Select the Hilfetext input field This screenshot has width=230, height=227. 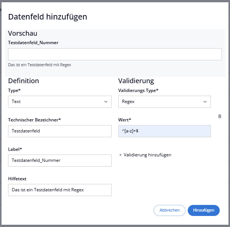coord(60,190)
